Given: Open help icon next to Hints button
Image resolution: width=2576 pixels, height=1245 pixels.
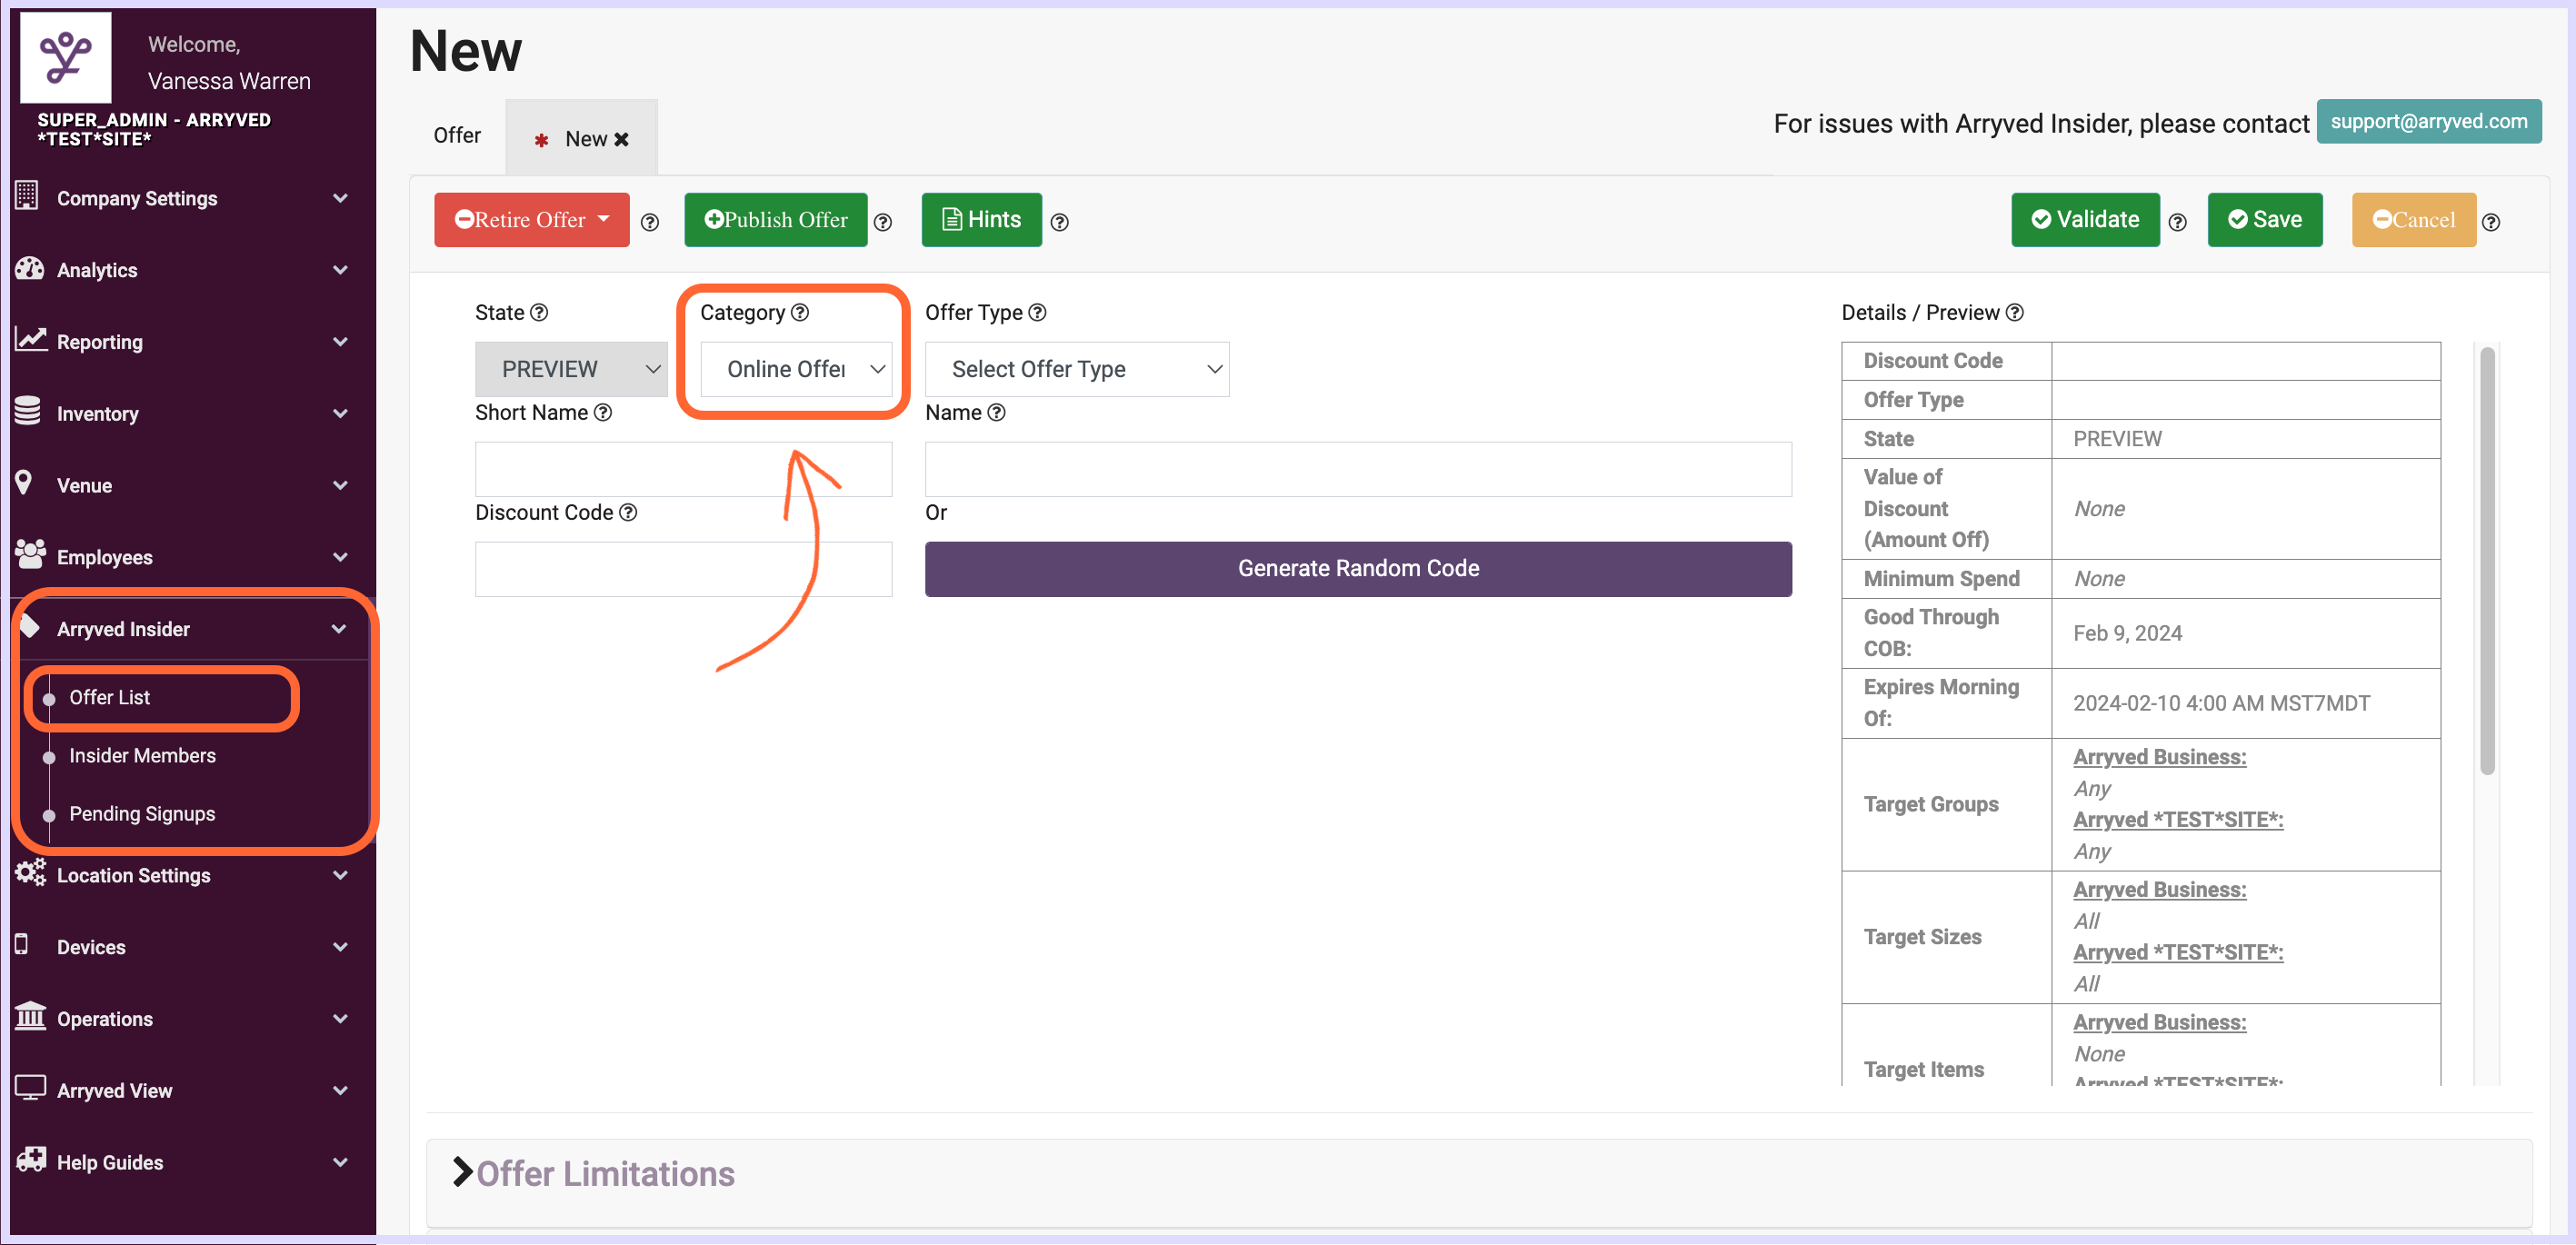Looking at the screenshot, I should point(1060,222).
